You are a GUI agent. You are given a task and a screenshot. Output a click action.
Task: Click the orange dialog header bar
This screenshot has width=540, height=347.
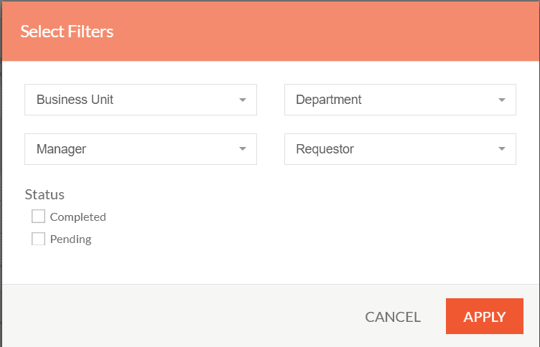pyautogui.click(x=271, y=32)
